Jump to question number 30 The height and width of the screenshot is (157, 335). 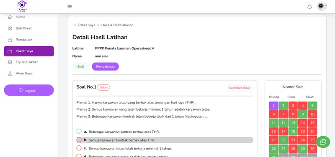click(312, 149)
